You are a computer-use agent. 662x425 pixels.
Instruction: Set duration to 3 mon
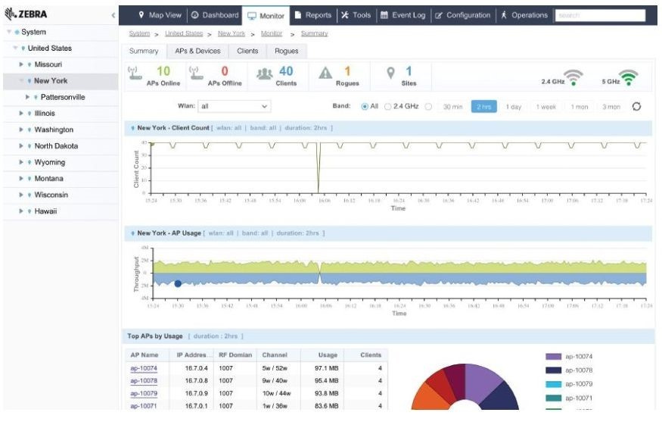tap(611, 107)
